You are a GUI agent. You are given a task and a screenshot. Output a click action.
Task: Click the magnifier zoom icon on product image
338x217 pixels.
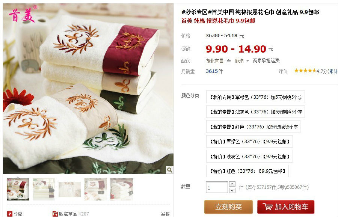(x=170, y=170)
